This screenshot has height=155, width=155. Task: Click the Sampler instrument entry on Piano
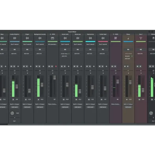tap(127, 56)
